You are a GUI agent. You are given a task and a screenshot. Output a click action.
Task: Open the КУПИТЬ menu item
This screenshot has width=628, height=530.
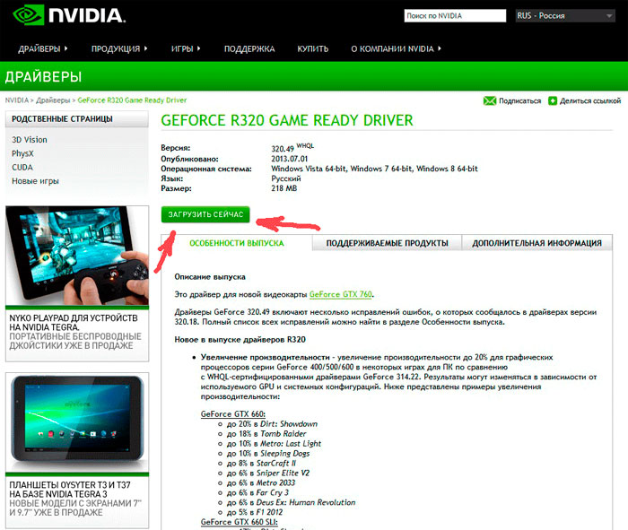(313, 48)
